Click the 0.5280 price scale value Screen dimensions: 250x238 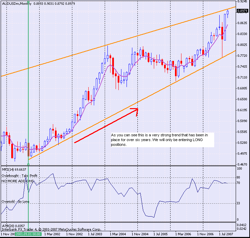pyautogui.click(x=242, y=143)
